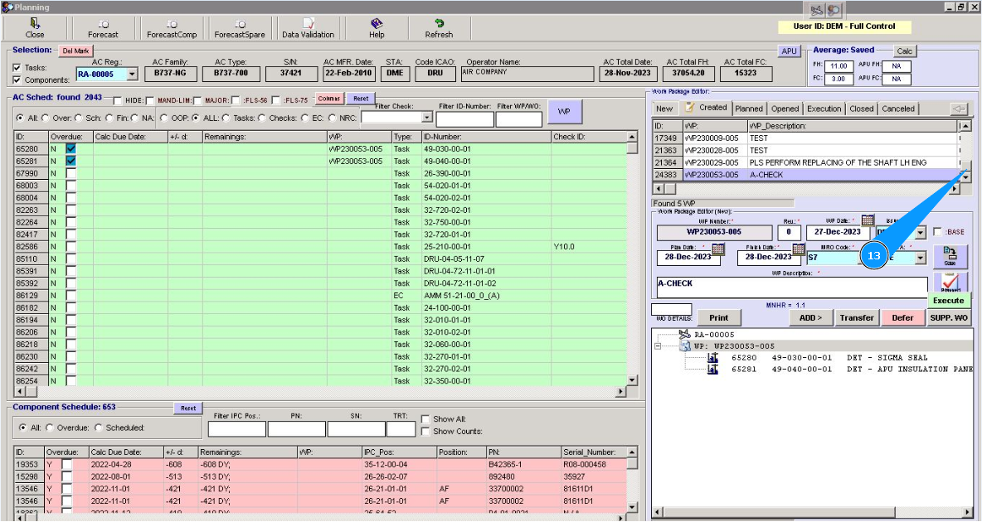Uncheck the Tasks checkbox in Selection

(17, 68)
